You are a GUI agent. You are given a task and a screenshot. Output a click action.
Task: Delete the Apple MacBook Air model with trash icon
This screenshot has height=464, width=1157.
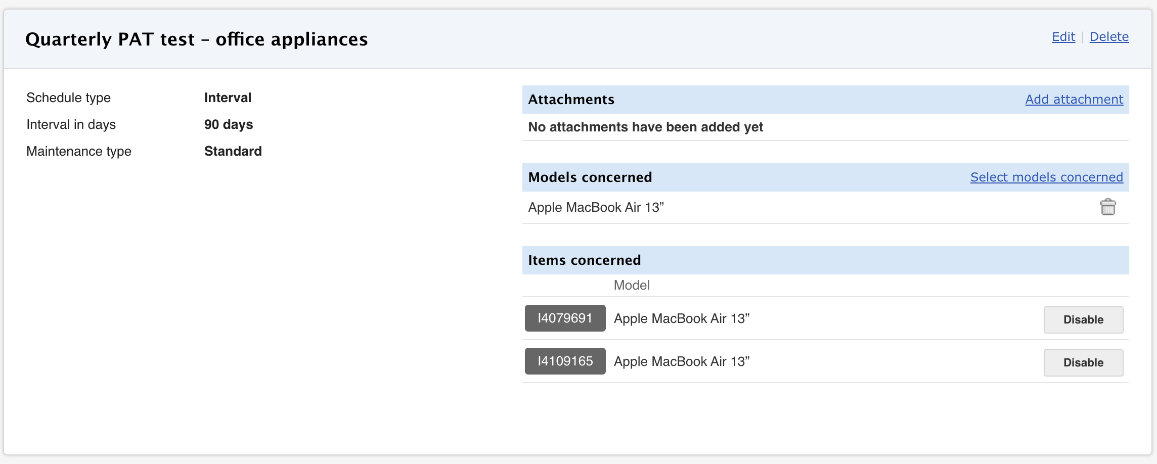[x=1107, y=207]
